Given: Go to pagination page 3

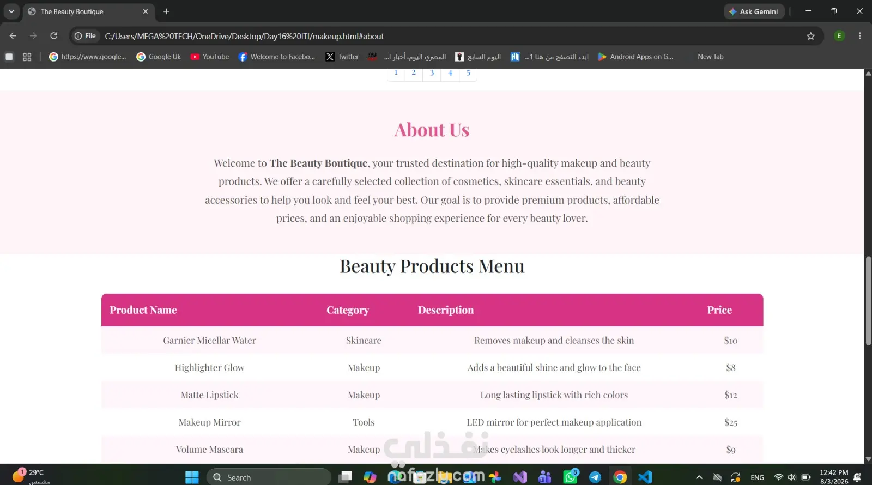Looking at the screenshot, I should (432, 73).
